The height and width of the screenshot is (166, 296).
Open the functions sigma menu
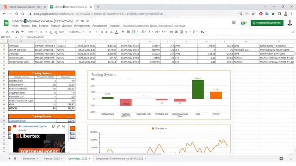(x=194, y=32)
